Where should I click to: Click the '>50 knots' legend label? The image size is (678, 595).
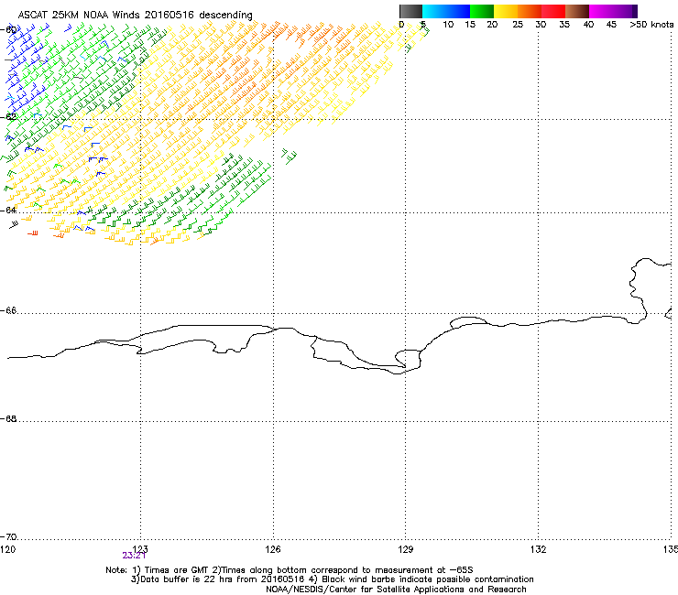(651, 25)
